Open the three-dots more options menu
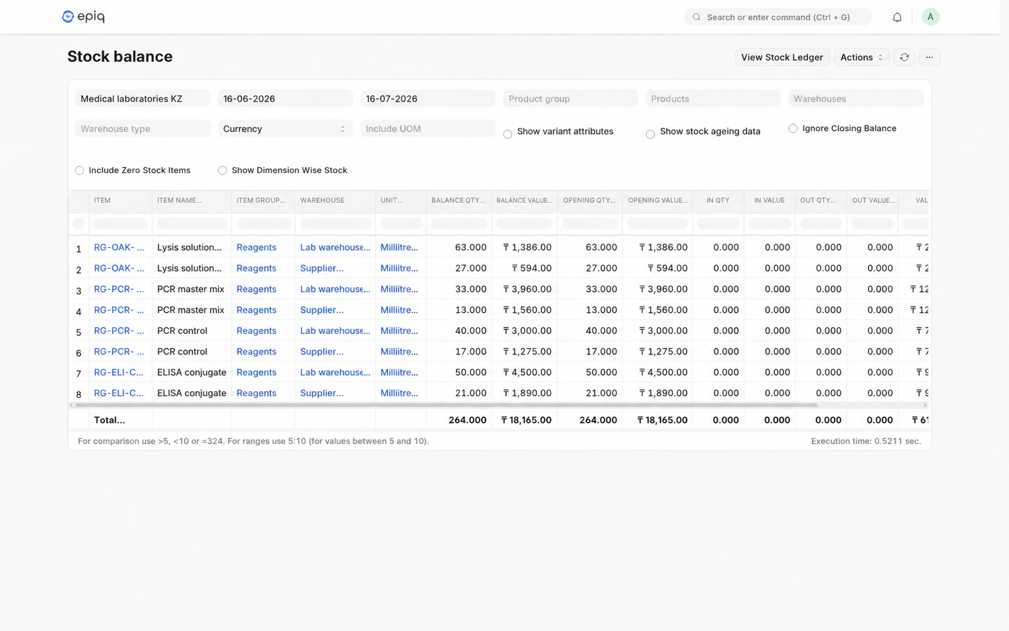This screenshot has width=1009, height=631. point(929,57)
